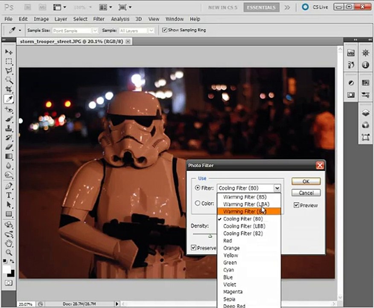Open the Filter combo box arrow
Viewport: 374px width, 308px height.
(x=277, y=188)
